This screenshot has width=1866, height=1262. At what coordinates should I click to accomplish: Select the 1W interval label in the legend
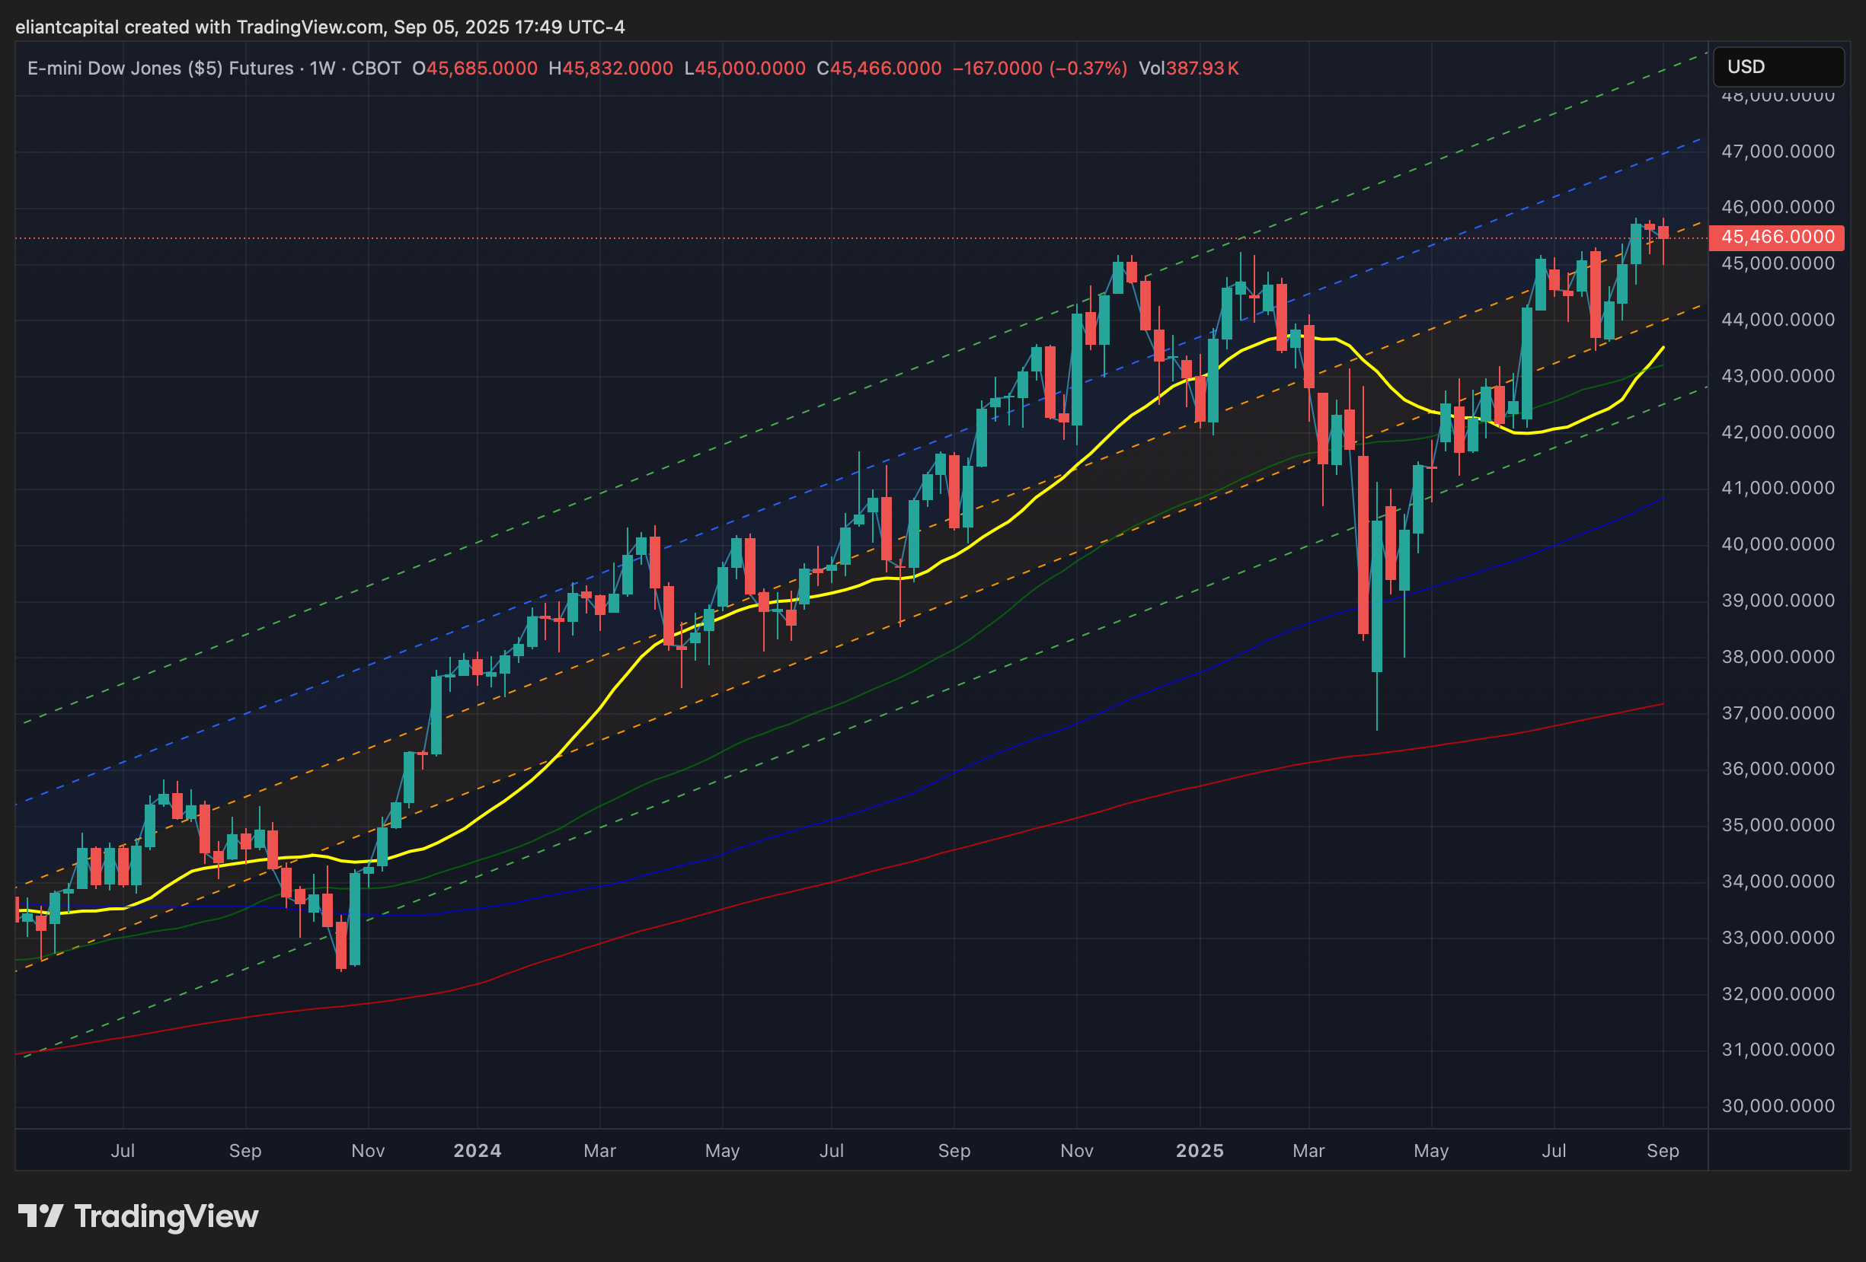point(322,69)
